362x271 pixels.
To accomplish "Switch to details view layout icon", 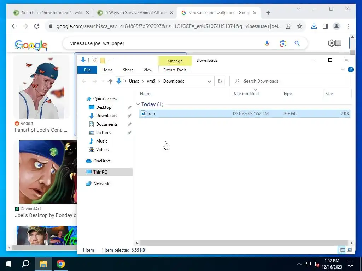I will tap(342, 250).
